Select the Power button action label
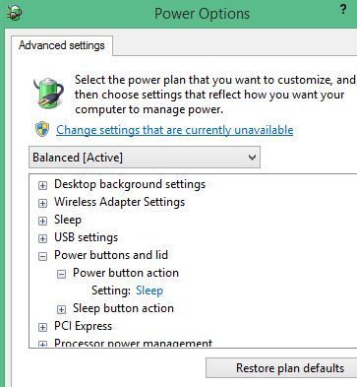 point(126,273)
